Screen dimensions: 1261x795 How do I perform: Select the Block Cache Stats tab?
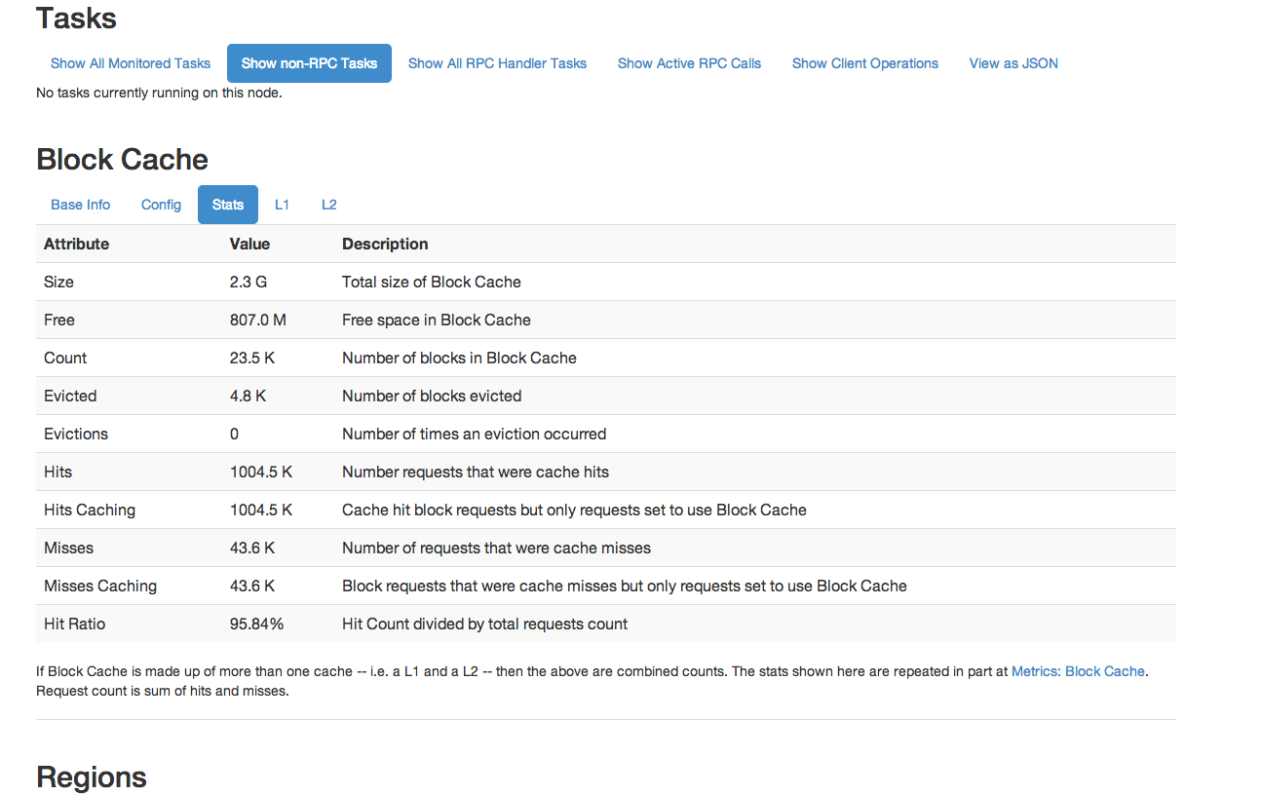(x=228, y=205)
